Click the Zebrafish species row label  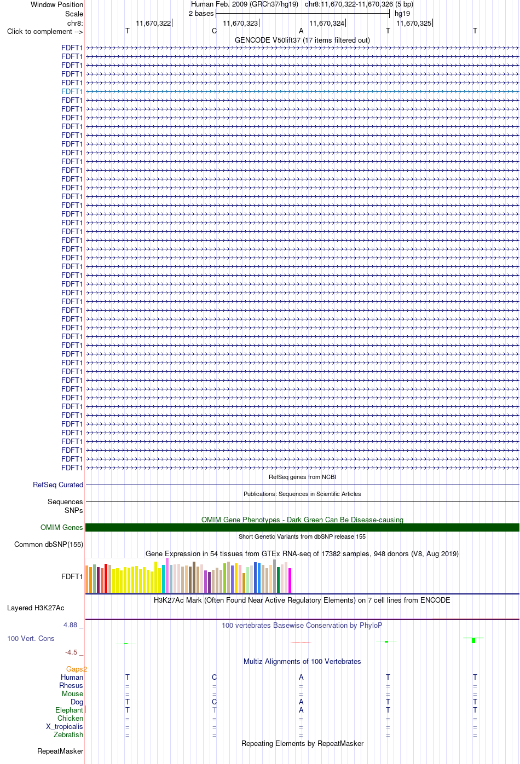click(68, 734)
